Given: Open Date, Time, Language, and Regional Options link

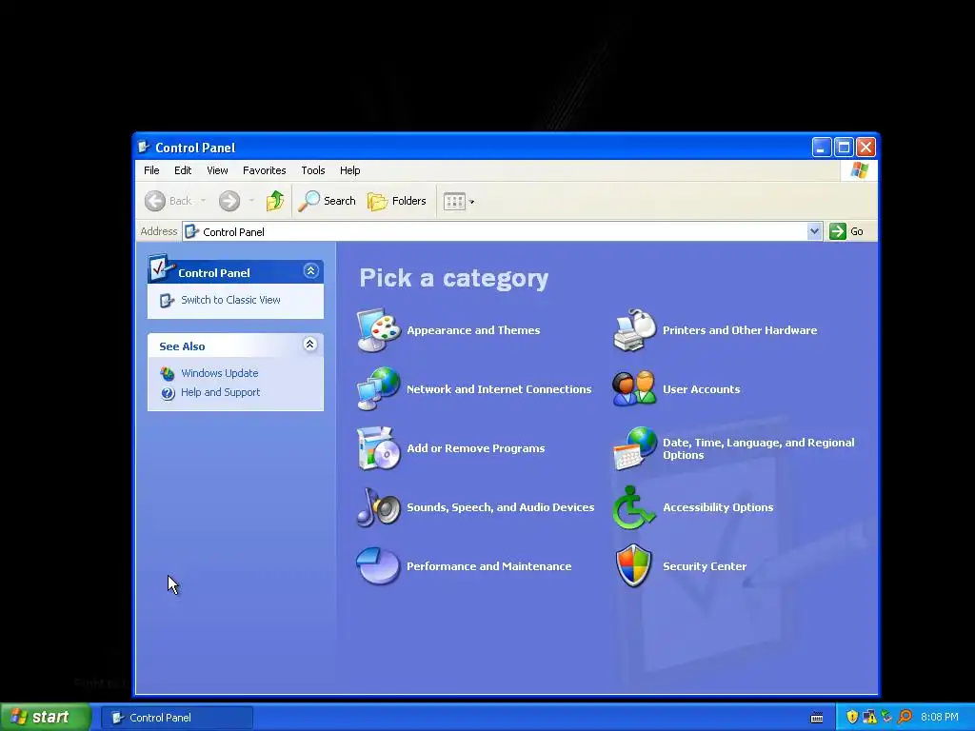Looking at the screenshot, I should tap(759, 448).
